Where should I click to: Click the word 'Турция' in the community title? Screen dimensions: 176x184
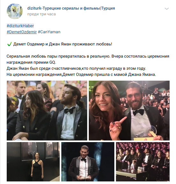point(108,8)
